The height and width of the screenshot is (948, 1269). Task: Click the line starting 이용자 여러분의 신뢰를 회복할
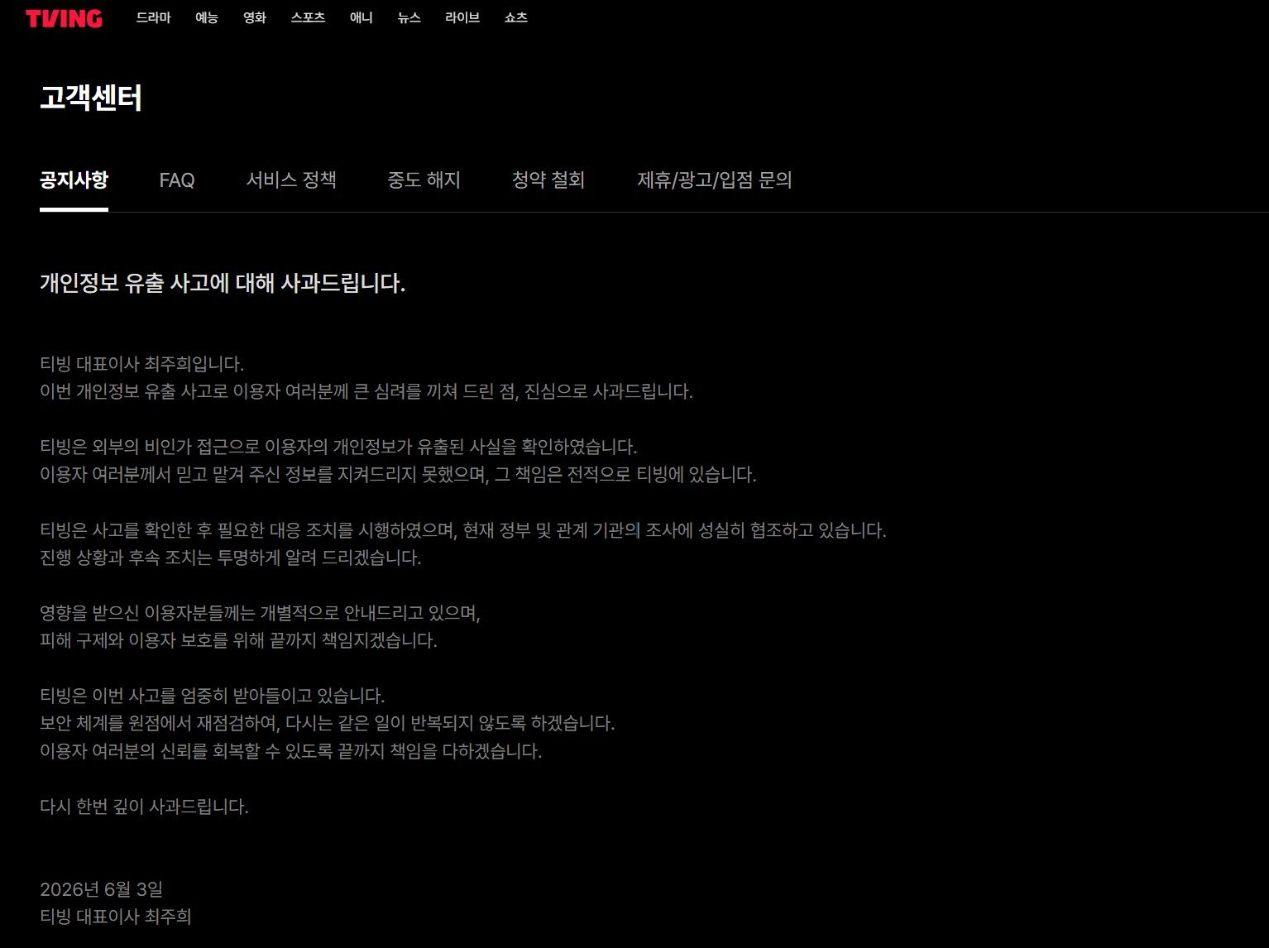(x=291, y=751)
